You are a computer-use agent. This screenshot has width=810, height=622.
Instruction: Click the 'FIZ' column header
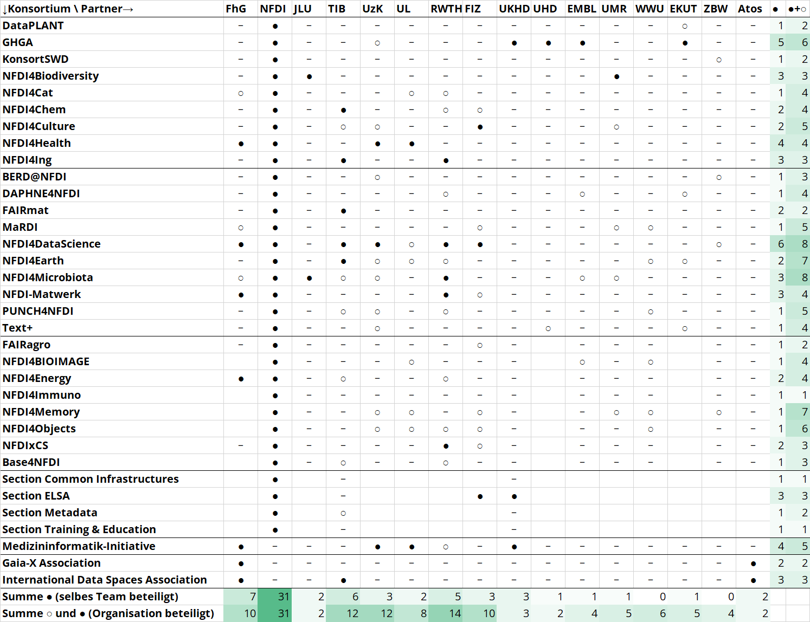point(473,9)
